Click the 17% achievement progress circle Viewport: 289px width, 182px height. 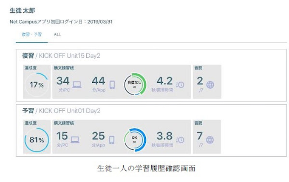tap(37, 85)
